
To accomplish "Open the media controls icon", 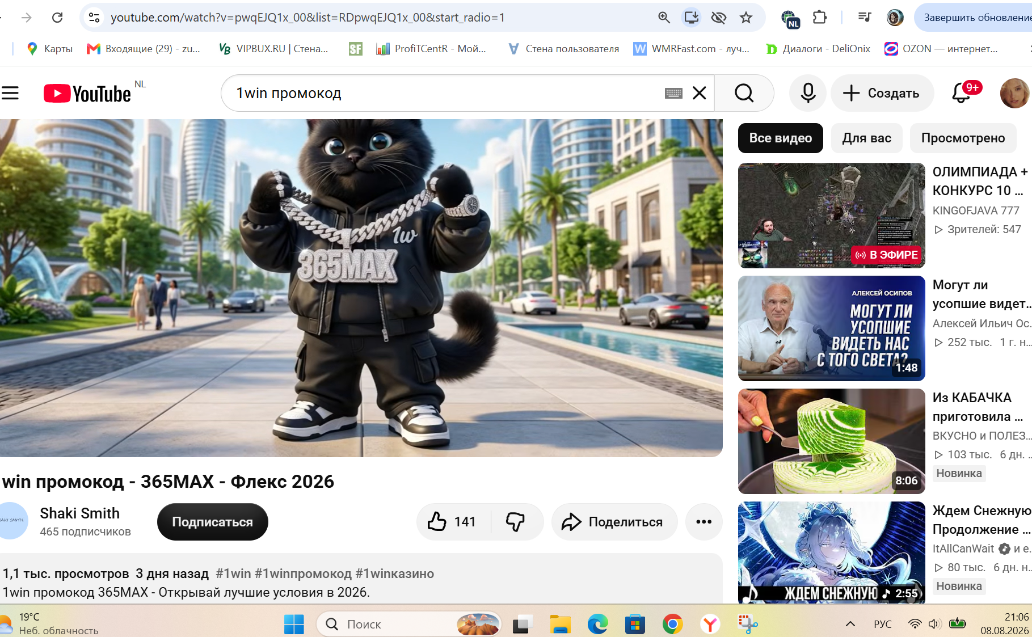I will click(864, 18).
